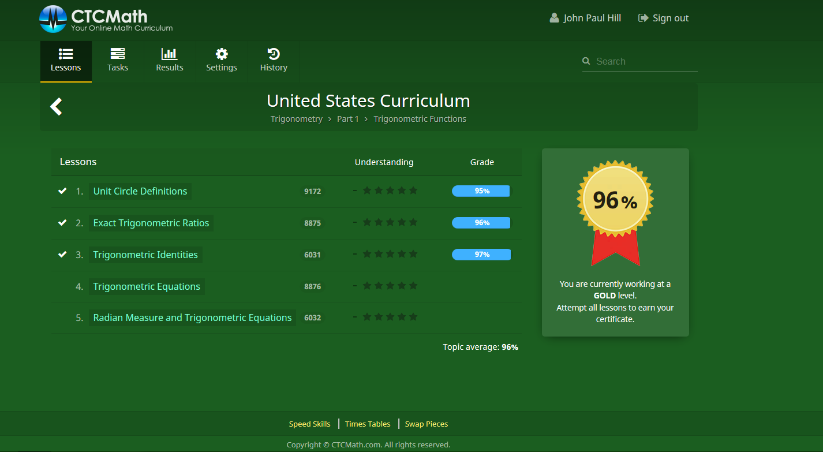
Task: Click the checkmark next to Exact Trigonometric Ratios
Action: (x=62, y=223)
